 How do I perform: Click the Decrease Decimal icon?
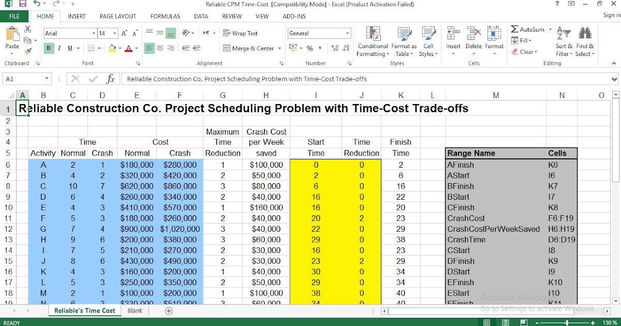click(346, 48)
